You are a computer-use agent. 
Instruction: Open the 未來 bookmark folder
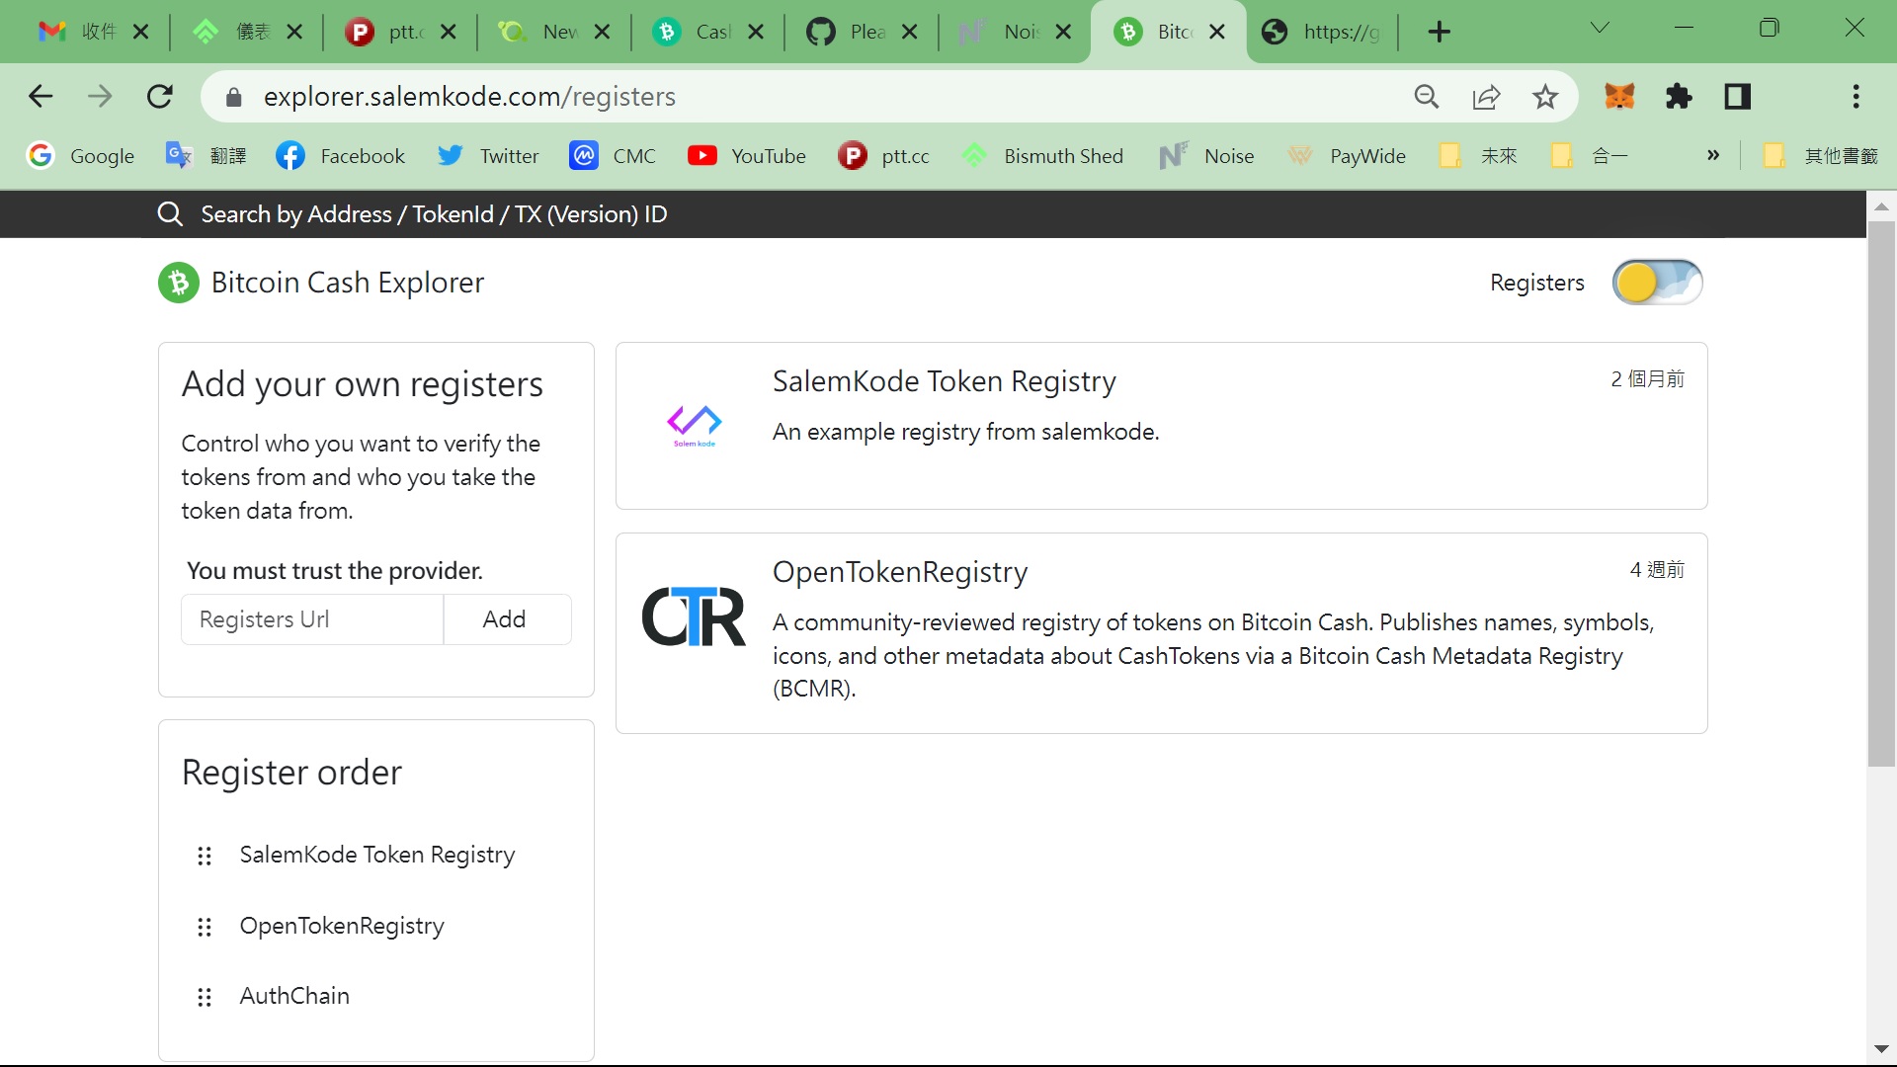(x=1478, y=156)
